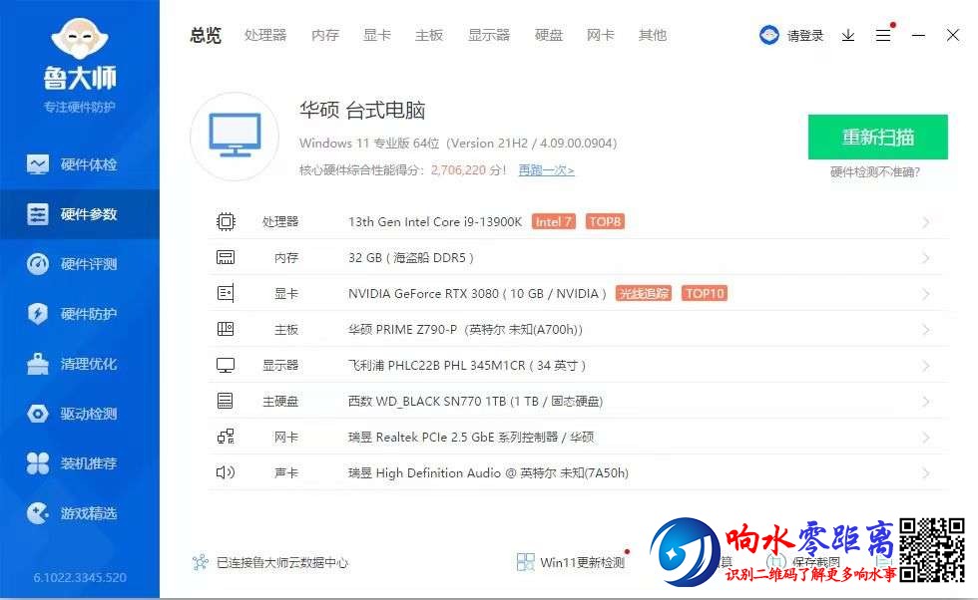
Task: Switch to the 处理器 tab
Action: (x=265, y=36)
